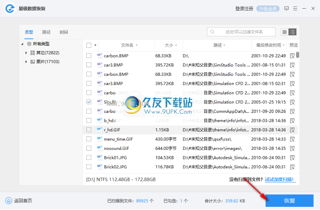Viewport: 320px width, 210px height.
Task: Preview file modified 2011-09-20 09:26
Action: (x=292, y=111)
